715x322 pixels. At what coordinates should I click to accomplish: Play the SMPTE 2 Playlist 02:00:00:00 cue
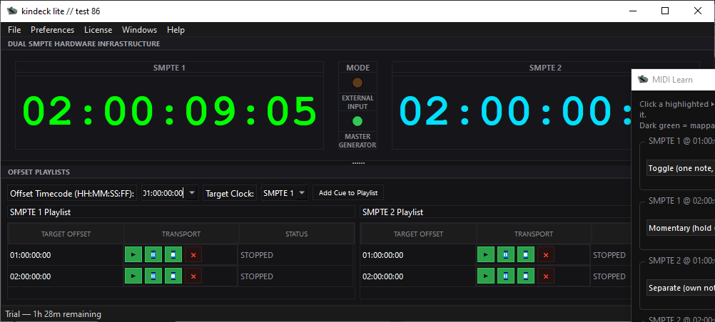(x=486, y=276)
